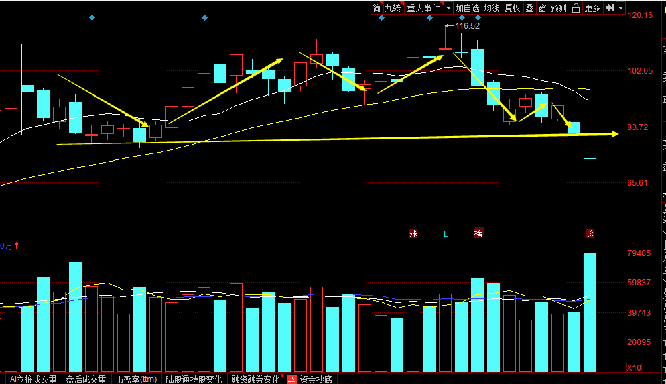Click the 诊 diagnosis icon on the chart
Viewport: 666px width, 384px height.
pyautogui.click(x=590, y=234)
